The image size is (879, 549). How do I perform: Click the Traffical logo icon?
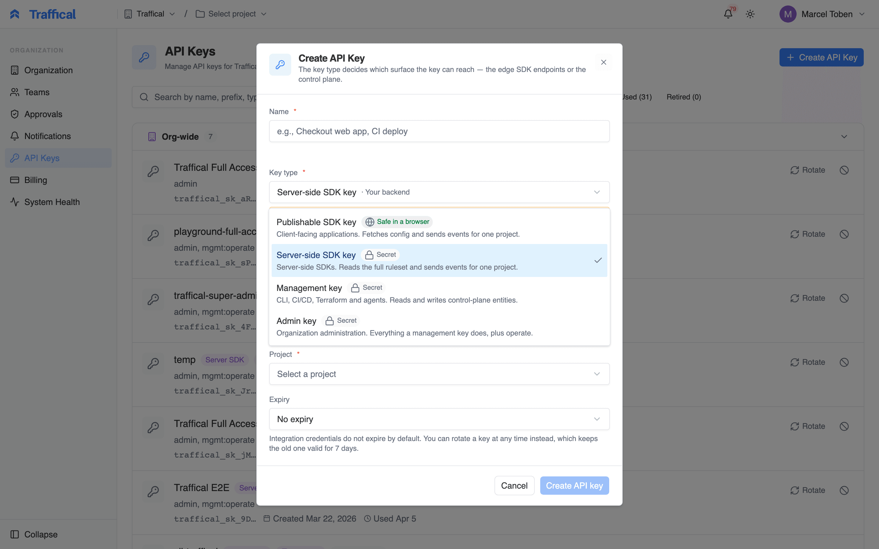click(15, 14)
